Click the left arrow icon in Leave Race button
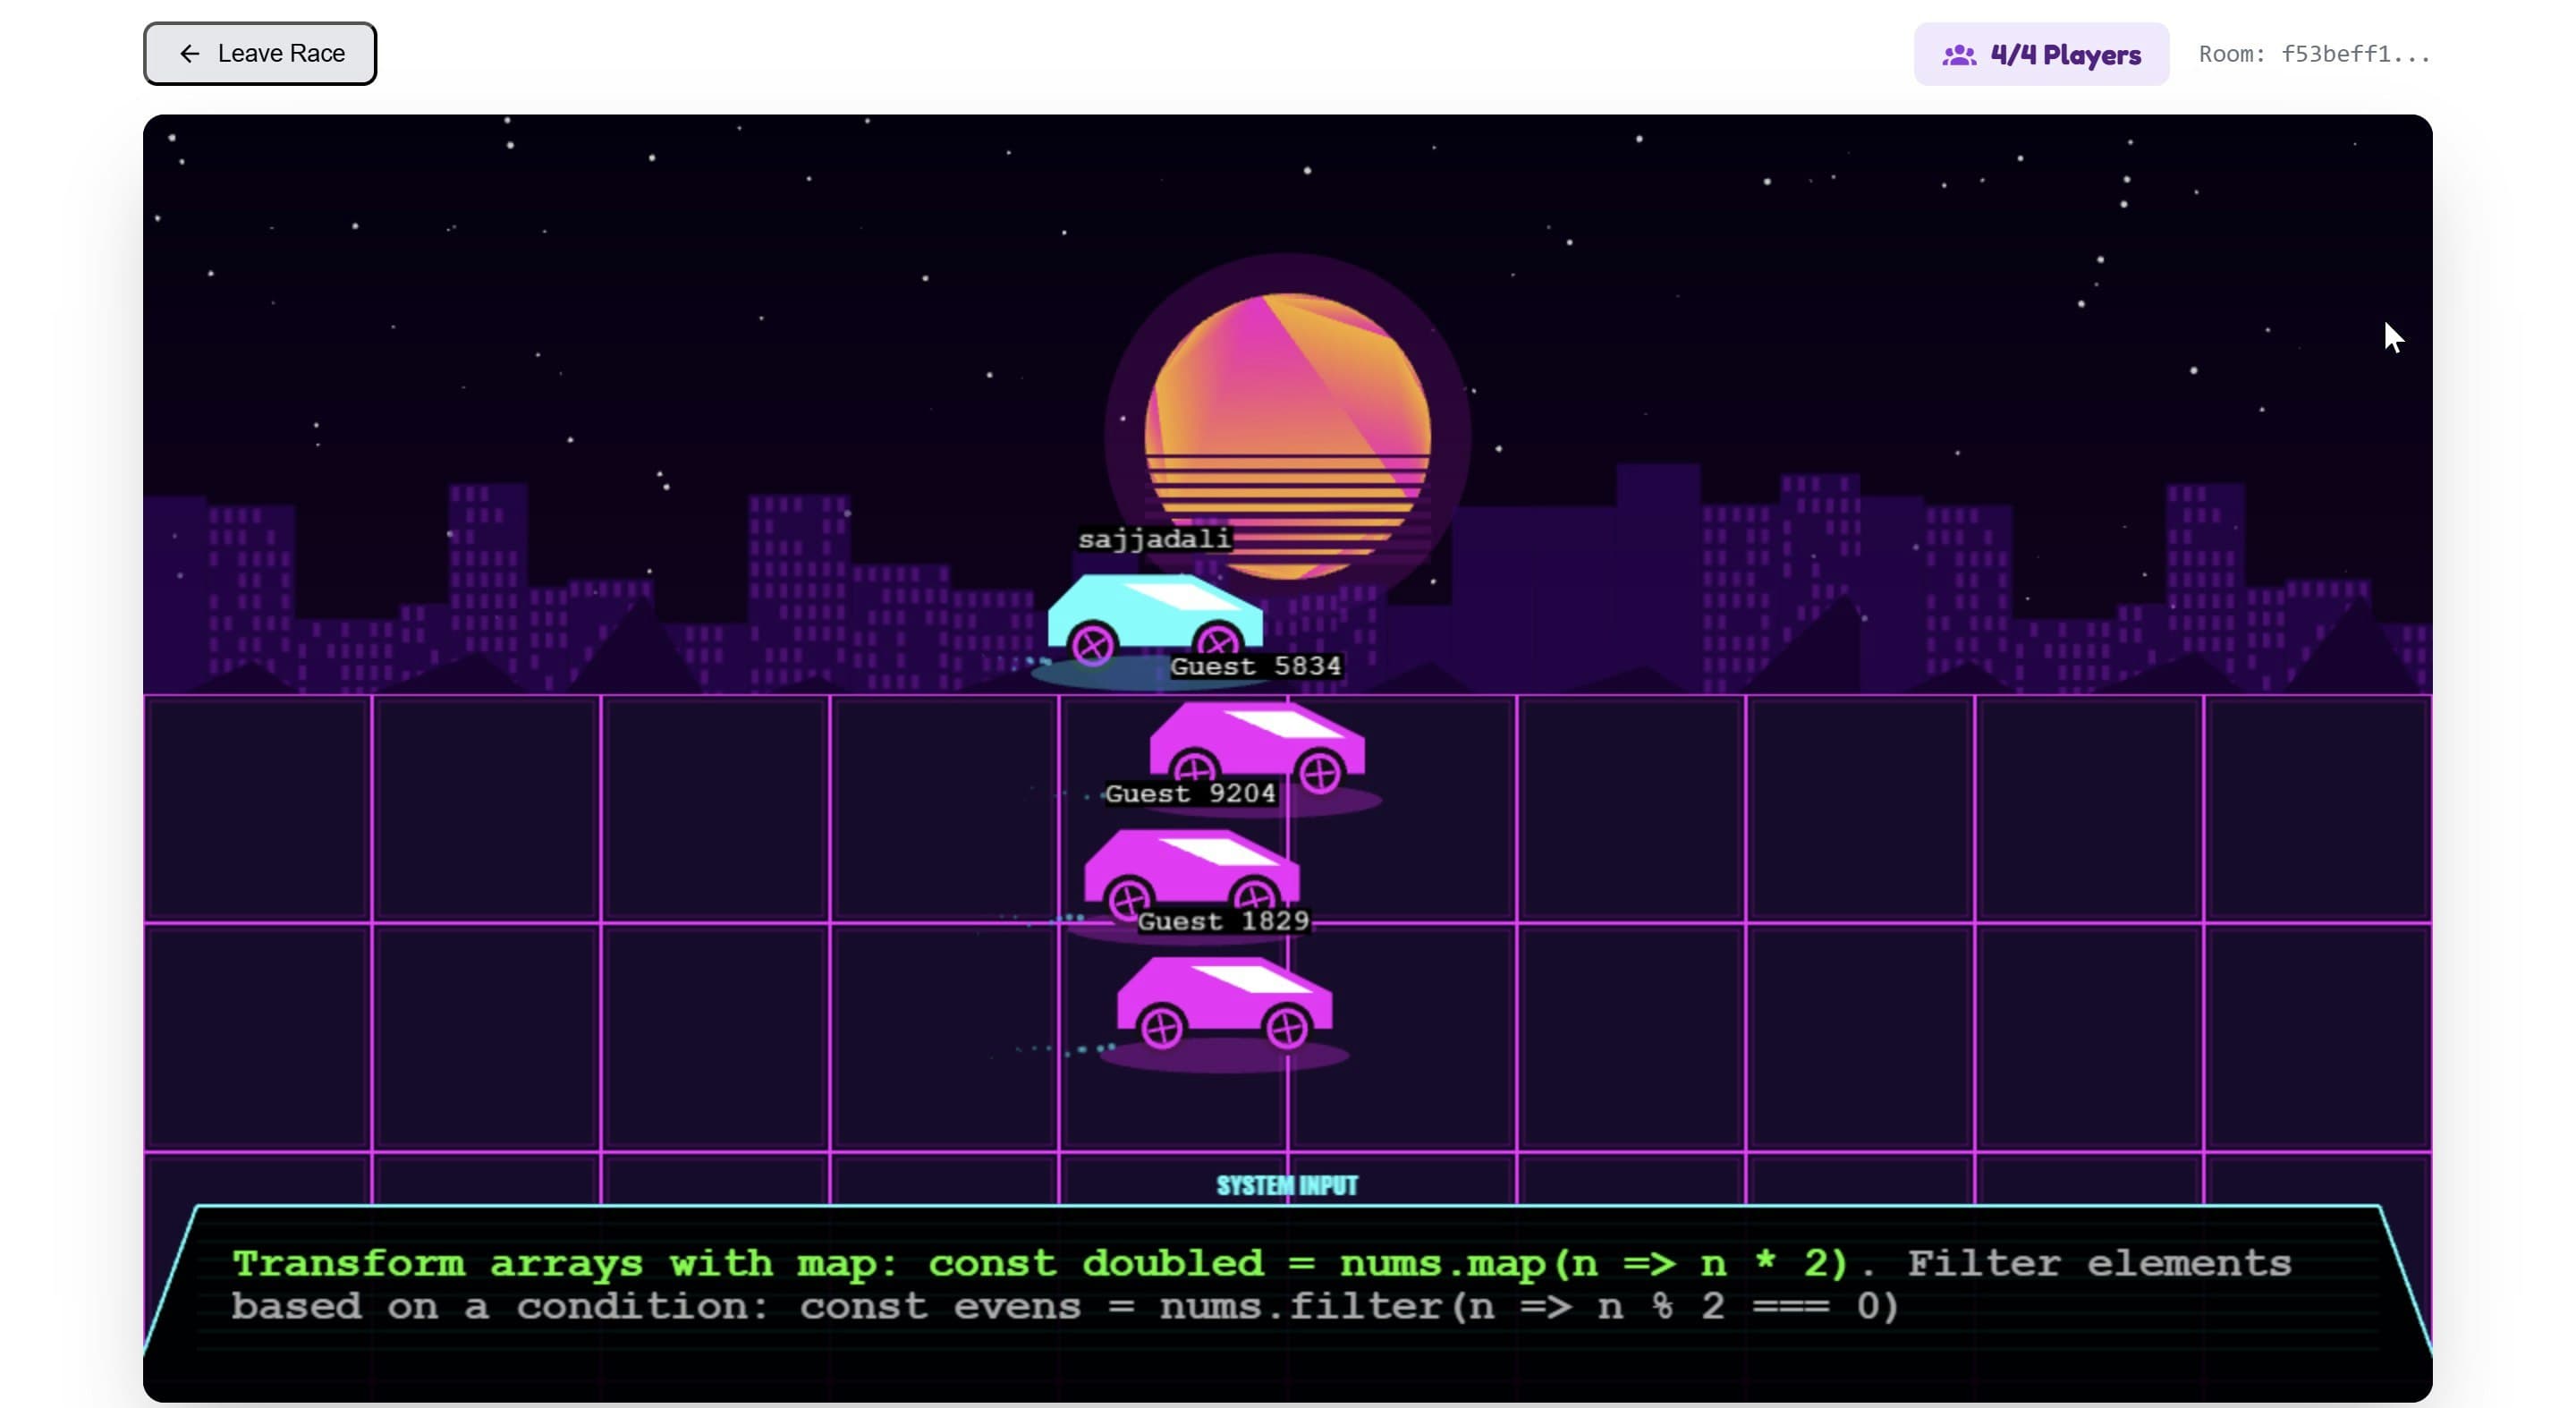 click(190, 53)
